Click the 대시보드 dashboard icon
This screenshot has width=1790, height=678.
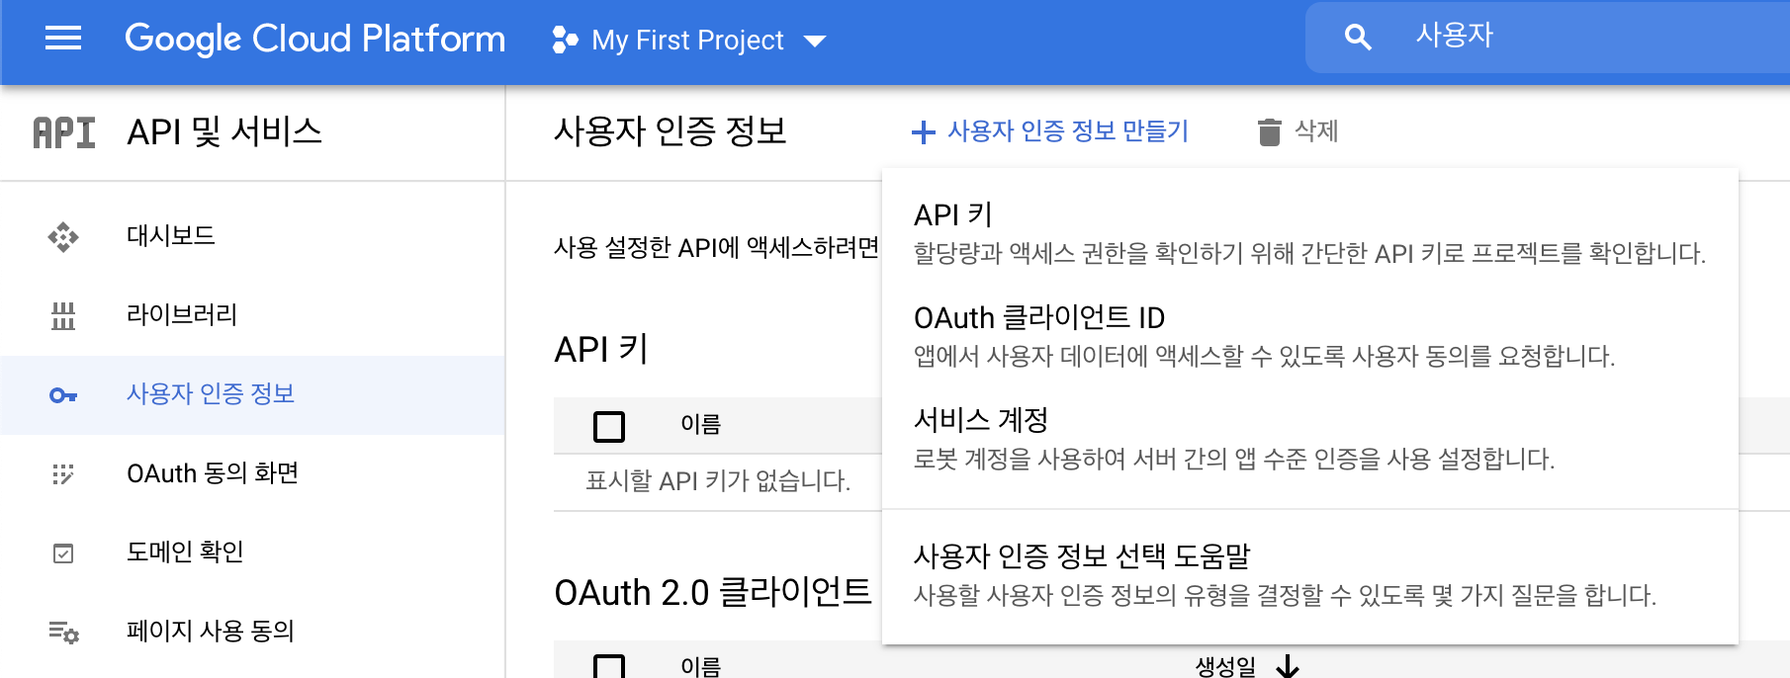coord(63,237)
